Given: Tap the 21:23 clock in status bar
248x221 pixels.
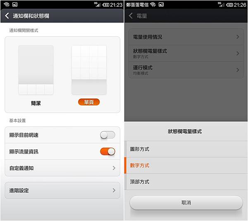Looking at the screenshot, I should click(116, 5).
